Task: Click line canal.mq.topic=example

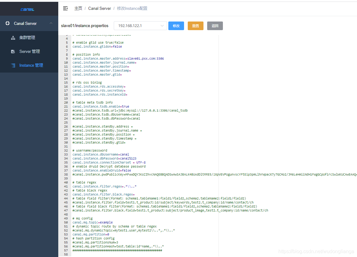Action: (93, 223)
